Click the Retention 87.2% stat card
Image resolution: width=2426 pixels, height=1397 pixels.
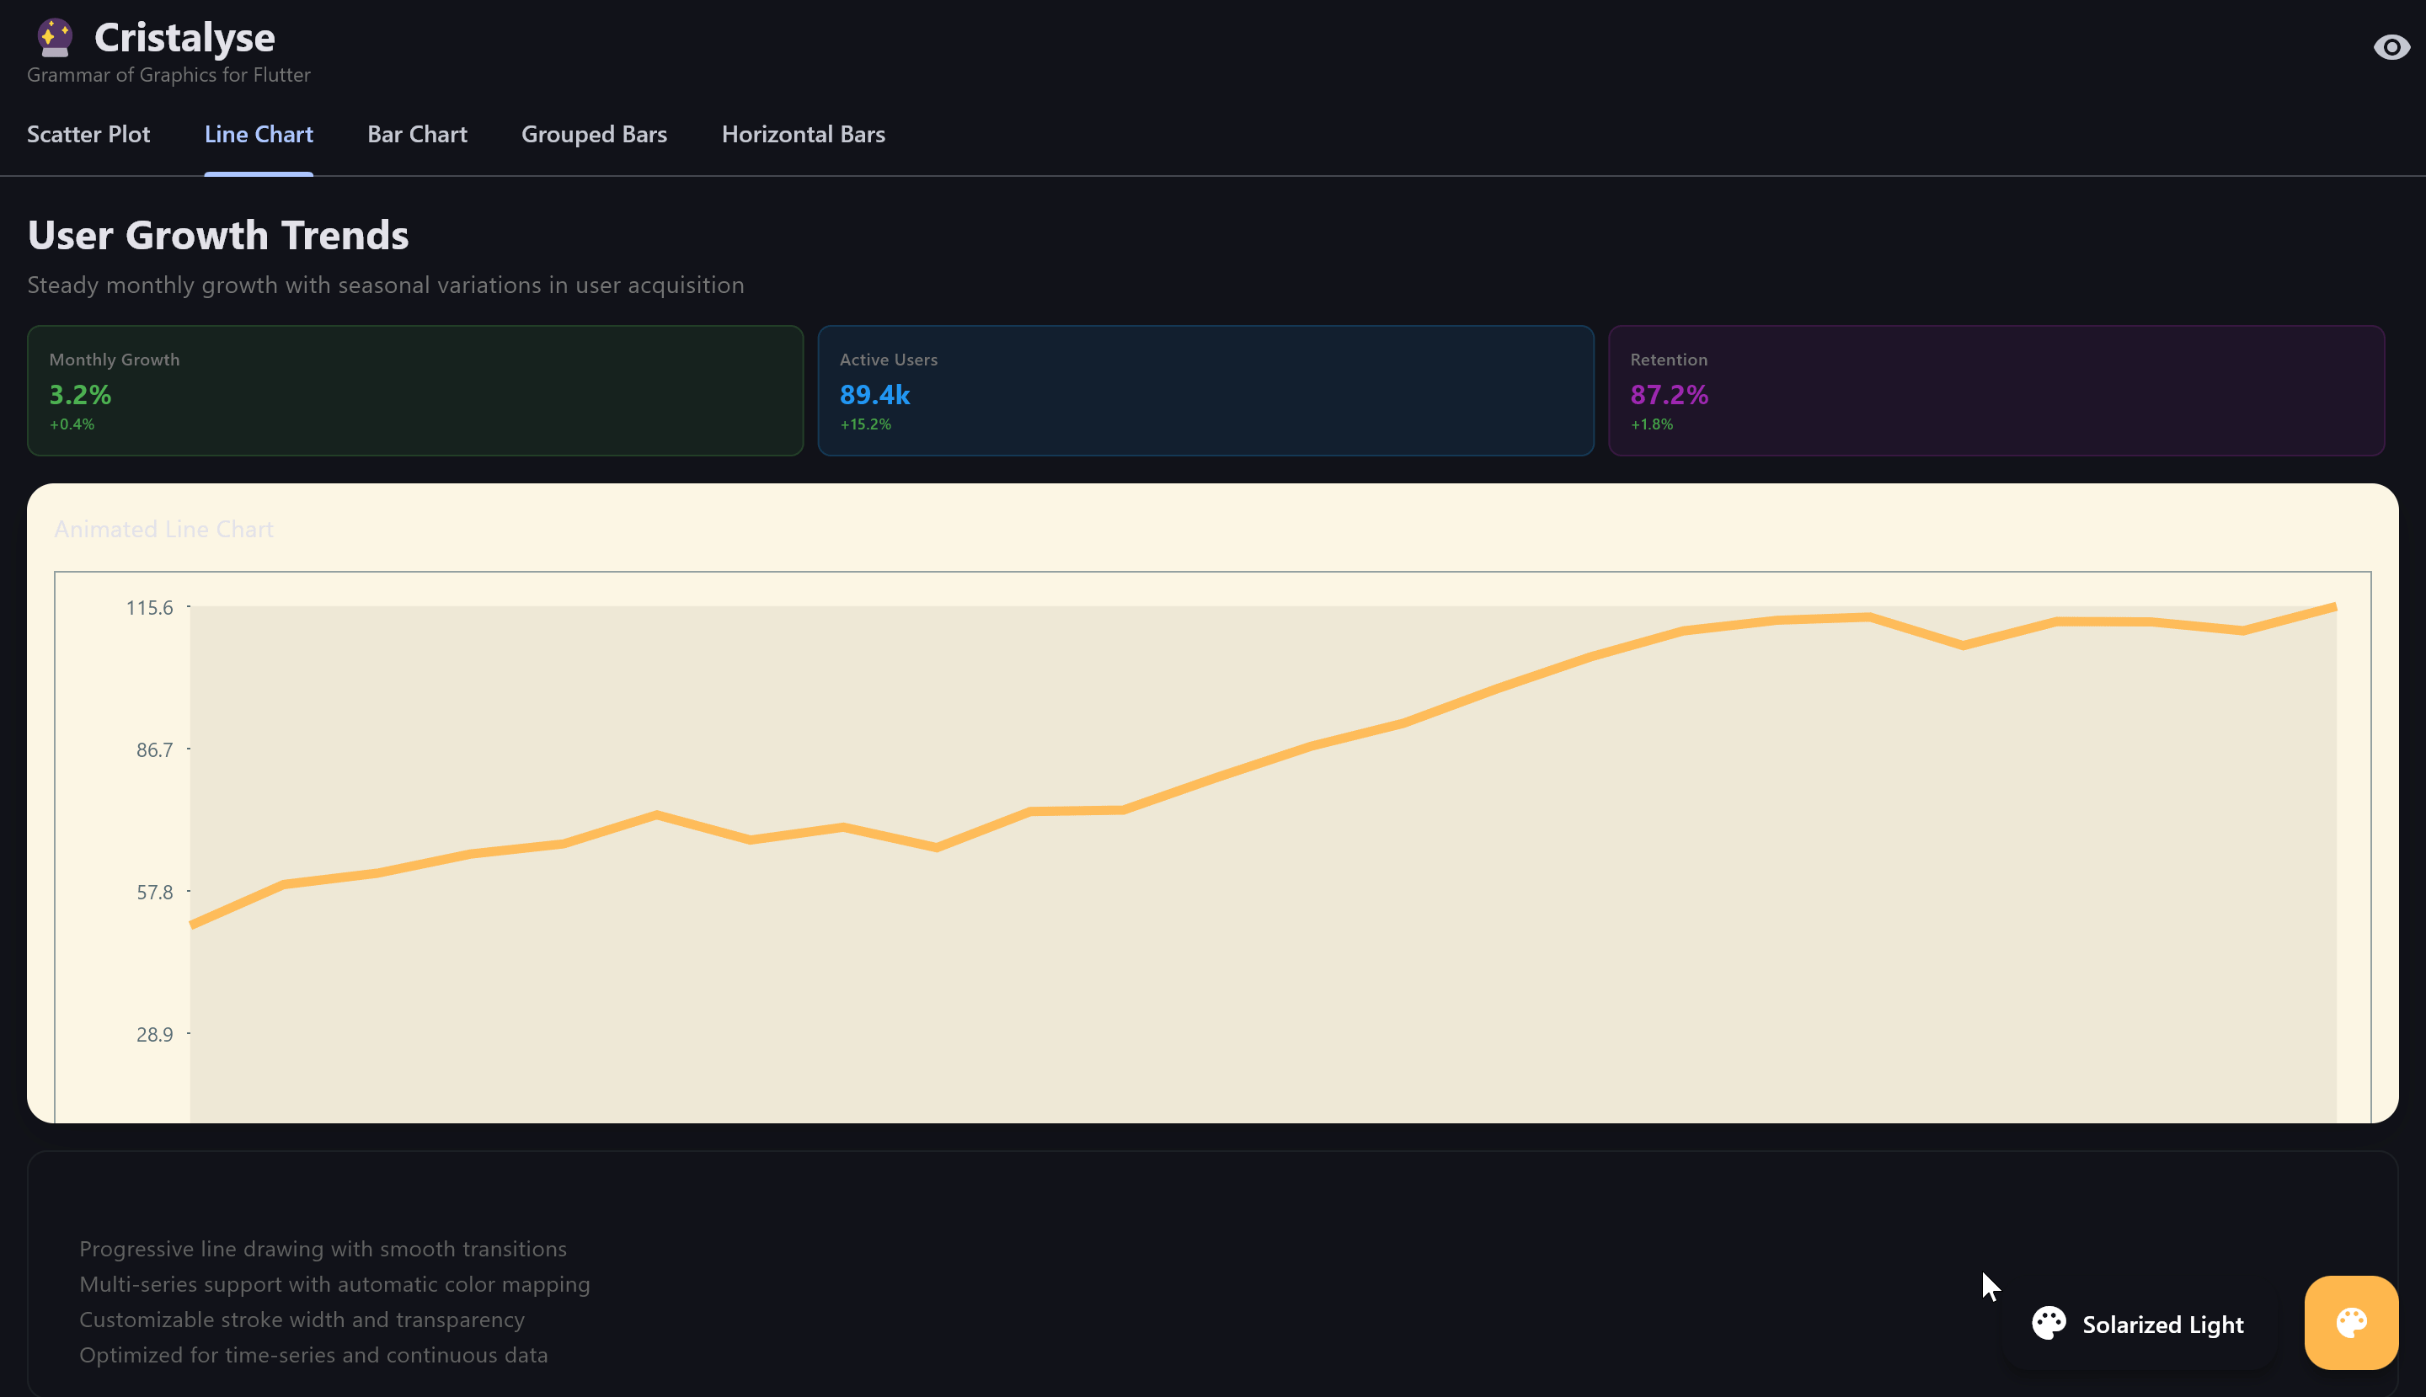coord(1996,391)
